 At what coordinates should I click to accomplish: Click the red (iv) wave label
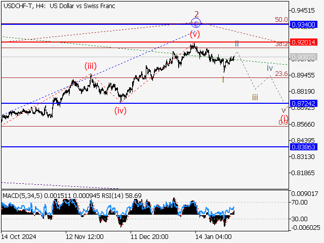(120, 110)
